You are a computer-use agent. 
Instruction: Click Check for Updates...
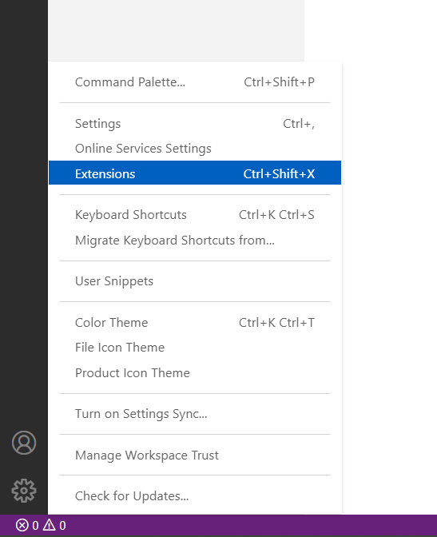tap(195, 496)
